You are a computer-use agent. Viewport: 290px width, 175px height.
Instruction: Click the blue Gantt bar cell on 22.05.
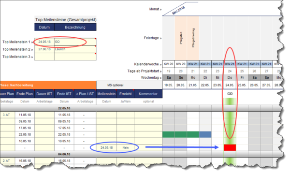point(205,134)
